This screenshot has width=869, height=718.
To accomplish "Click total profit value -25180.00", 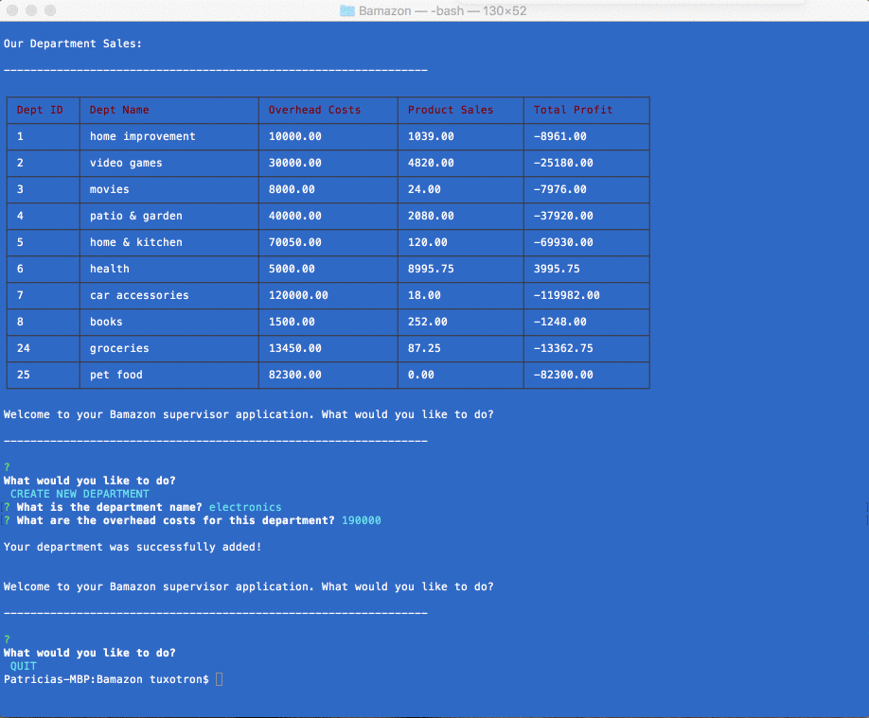I will point(563,163).
